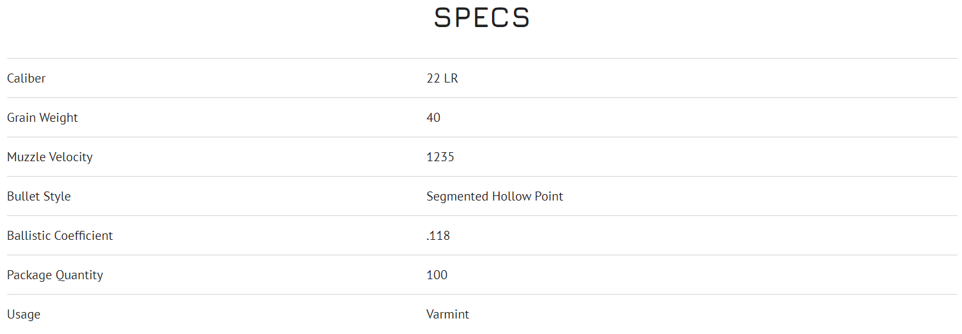Select the 22 LR caliber value
The image size is (962, 334).
442,79
